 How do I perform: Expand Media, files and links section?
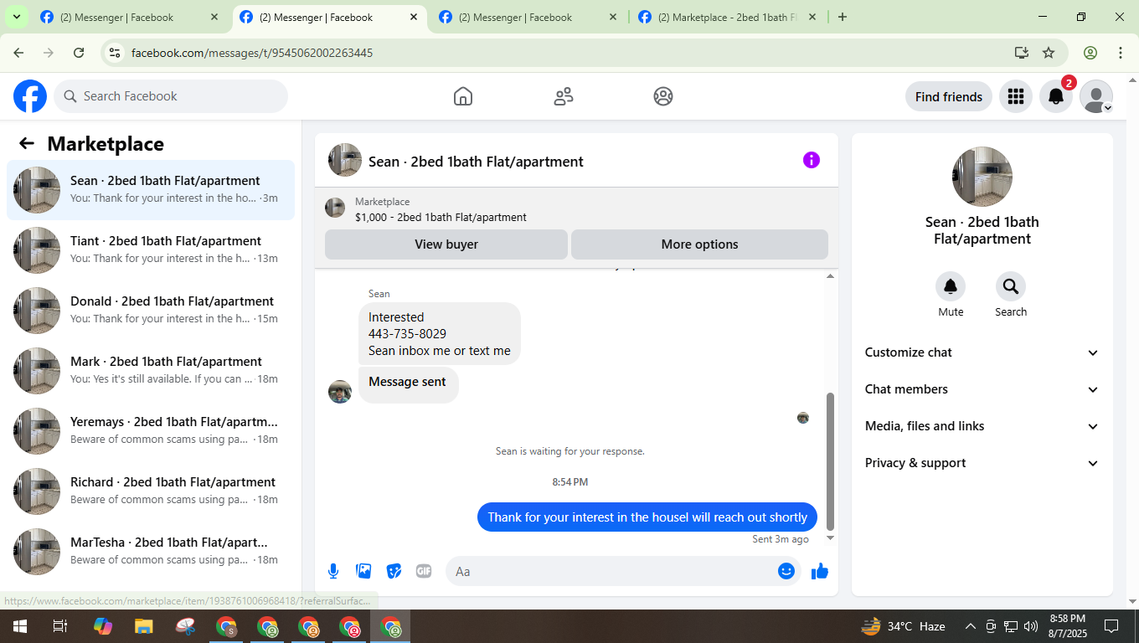(x=982, y=426)
